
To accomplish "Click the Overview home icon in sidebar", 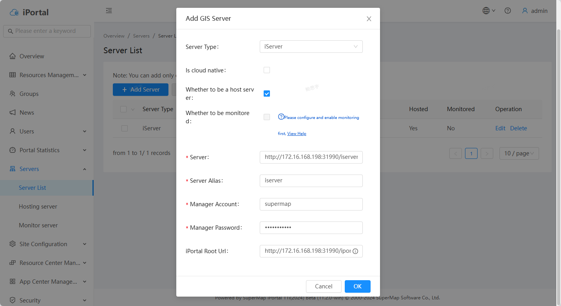I will pos(13,56).
